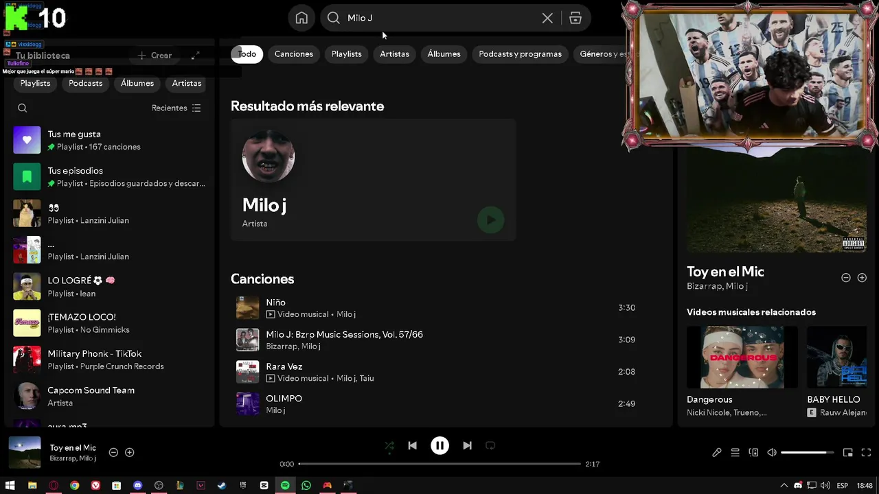Adjust the volume slider

808,453
